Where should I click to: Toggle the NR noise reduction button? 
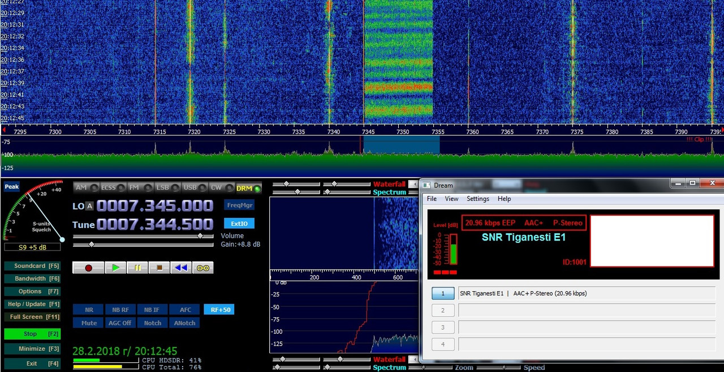89,309
